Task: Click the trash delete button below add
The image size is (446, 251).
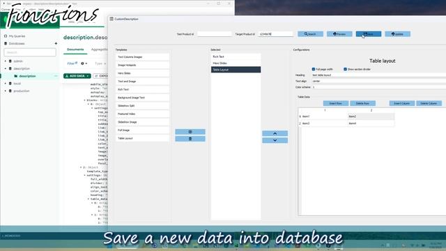Action: click(190, 139)
